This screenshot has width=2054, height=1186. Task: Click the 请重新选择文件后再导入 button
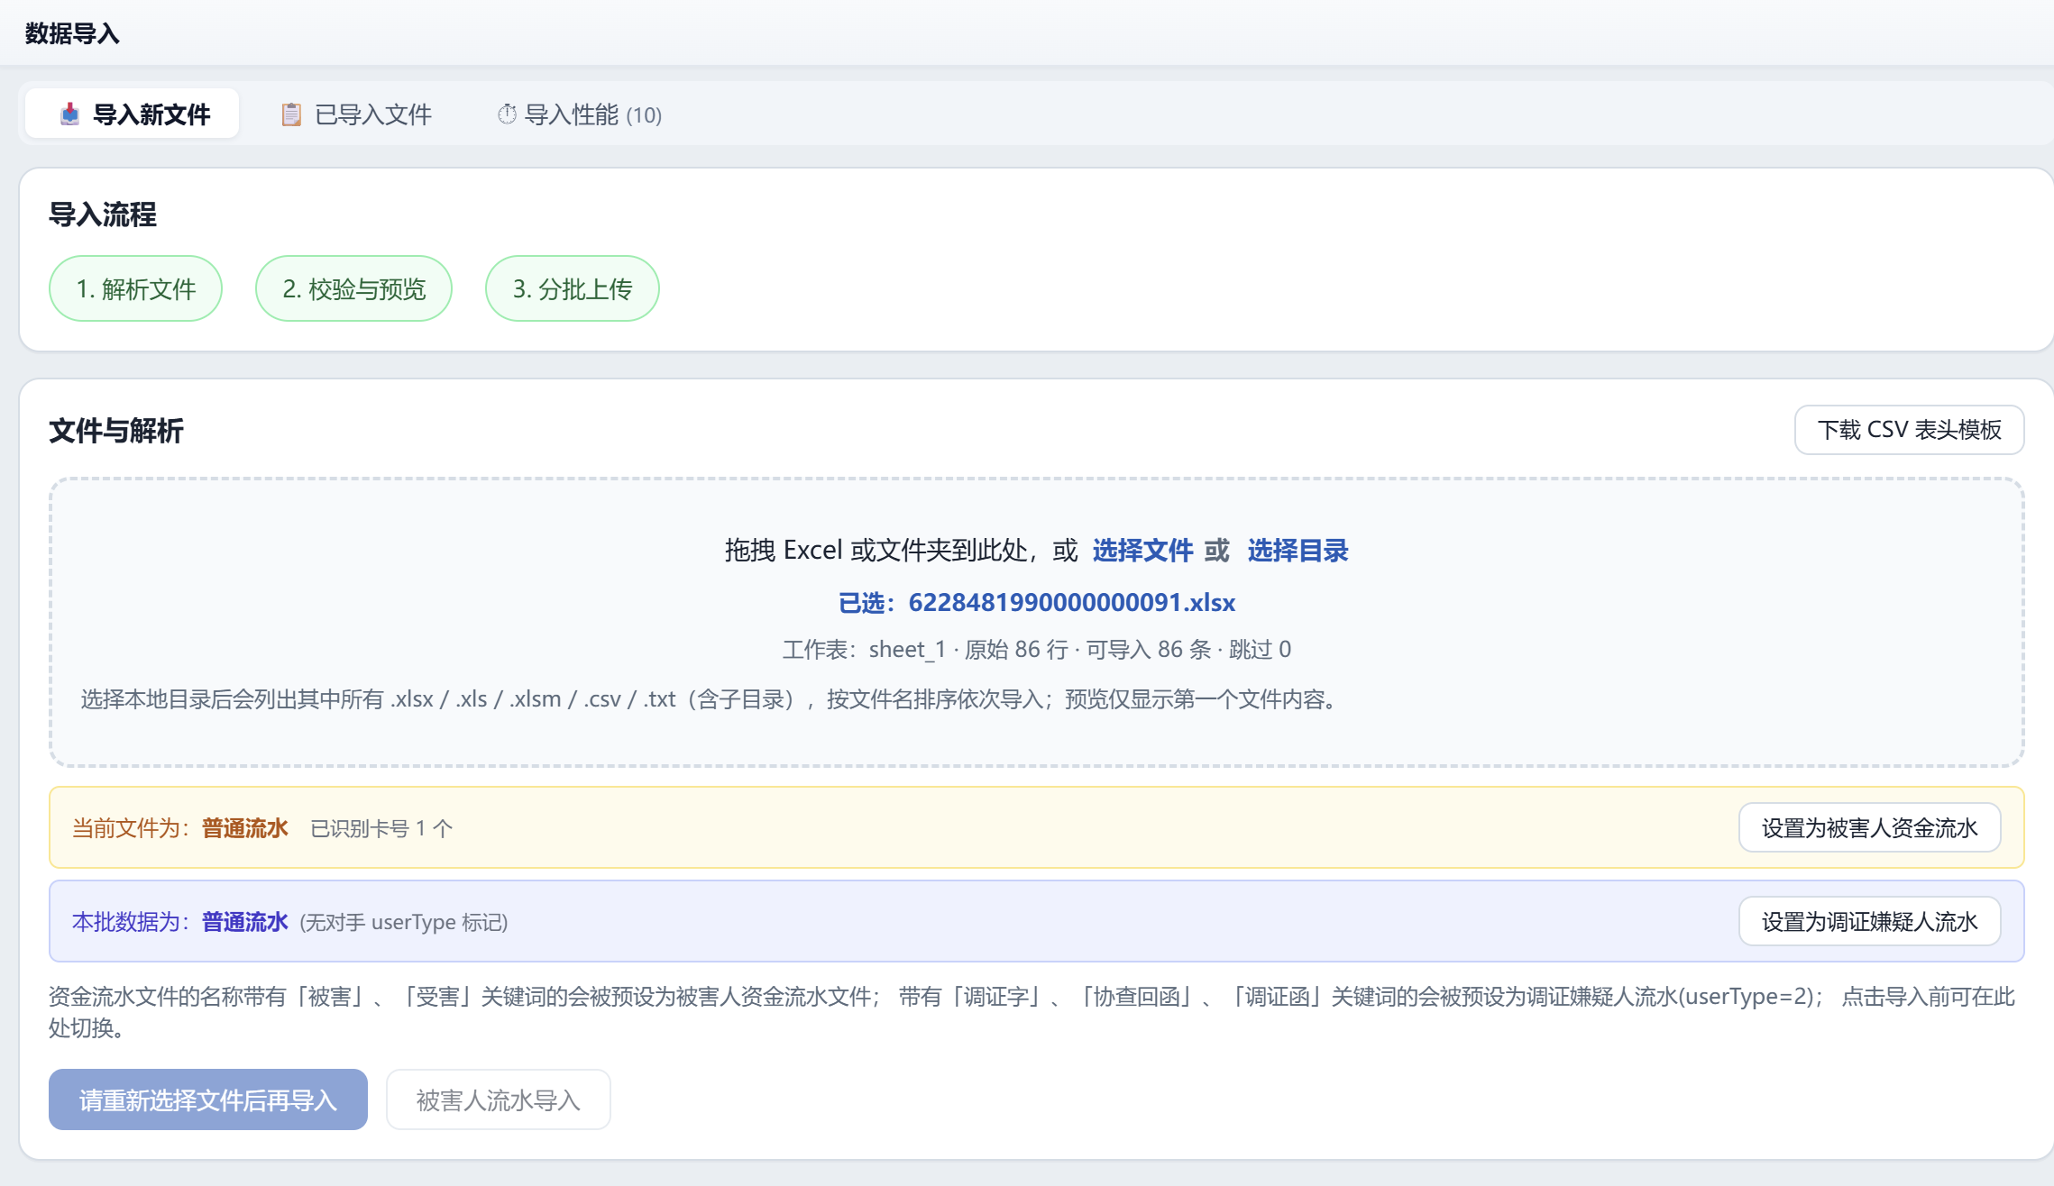tap(208, 1099)
